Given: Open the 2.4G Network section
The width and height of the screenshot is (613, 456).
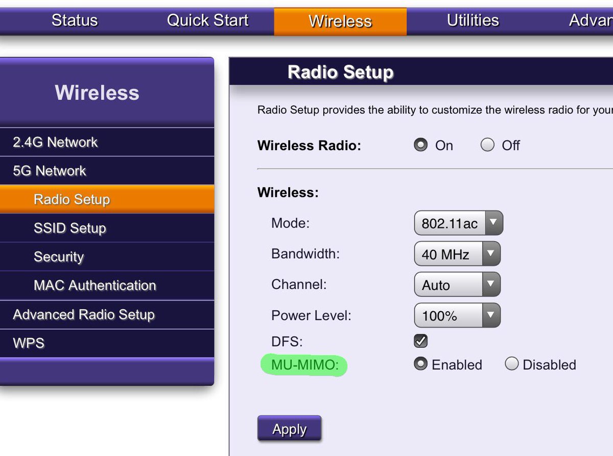Looking at the screenshot, I should coord(107,142).
